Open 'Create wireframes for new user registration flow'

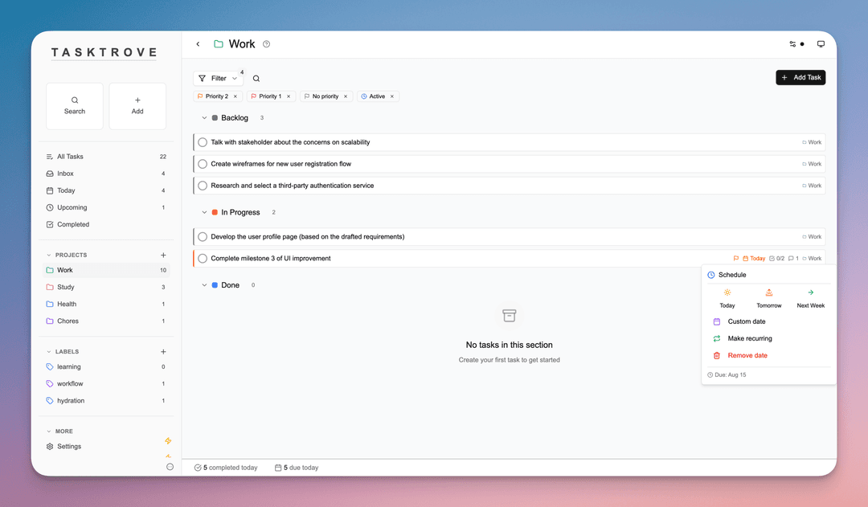280,164
